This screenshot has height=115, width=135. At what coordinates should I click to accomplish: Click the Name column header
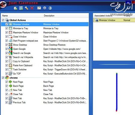(5, 15)
